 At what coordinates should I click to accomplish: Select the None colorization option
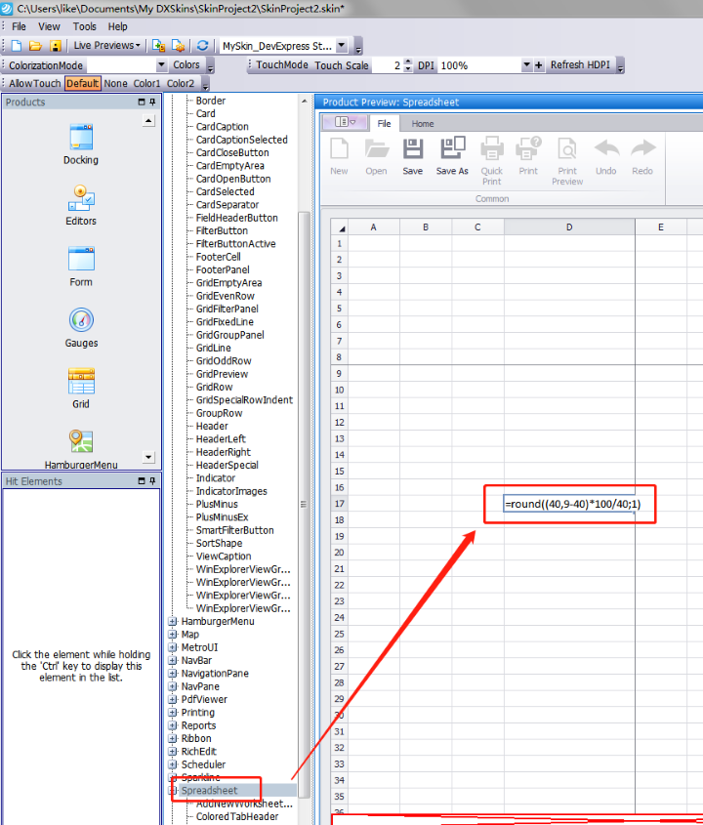pyautogui.click(x=116, y=84)
